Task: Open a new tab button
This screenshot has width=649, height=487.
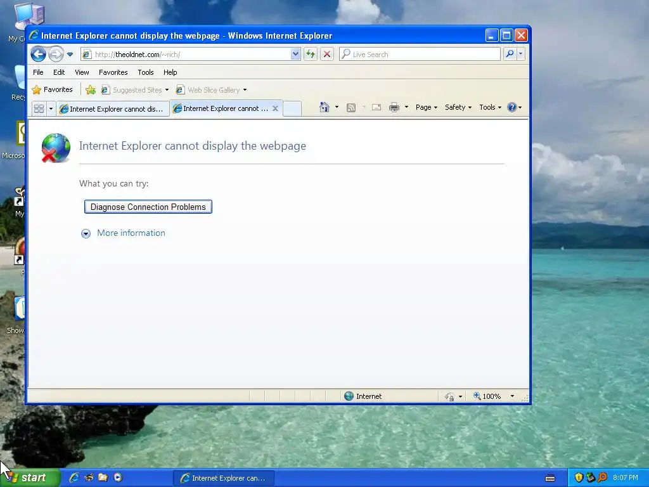Action: [x=292, y=109]
